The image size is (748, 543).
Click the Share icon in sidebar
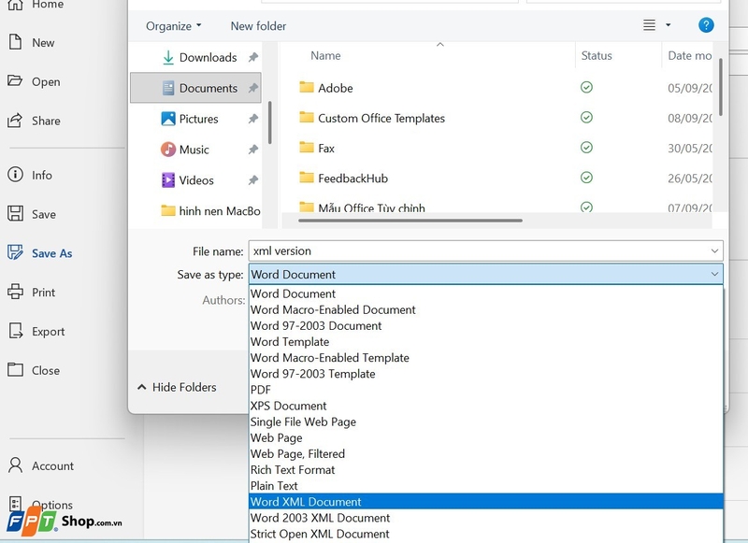[x=15, y=121]
